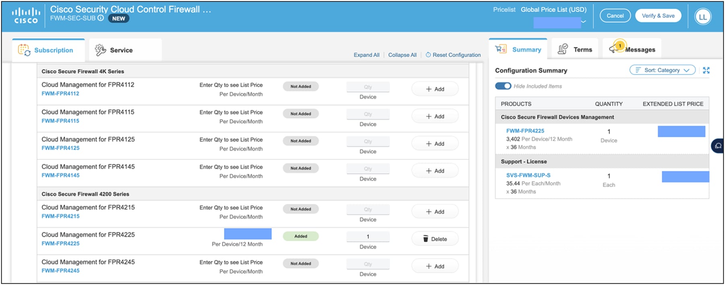Click the Reset Configuration clock icon
The width and height of the screenshot is (725, 285).
pyautogui.click(x=428, y=55)
